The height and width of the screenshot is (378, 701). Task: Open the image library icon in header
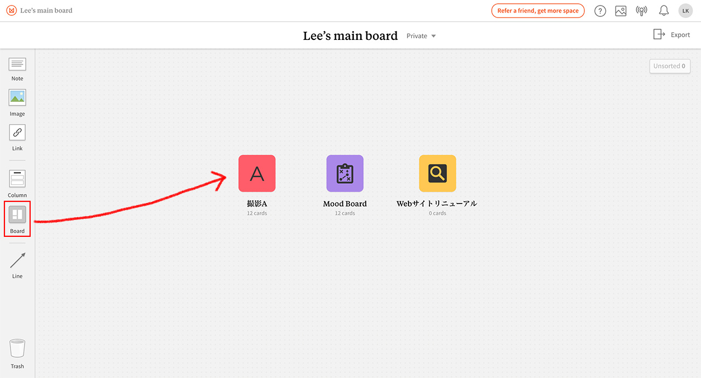coord(620,11)
